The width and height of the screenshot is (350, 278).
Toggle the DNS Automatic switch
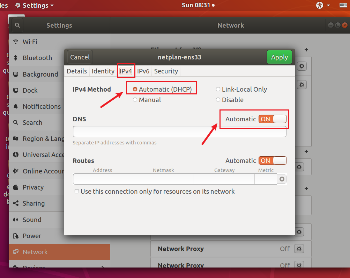272,119
